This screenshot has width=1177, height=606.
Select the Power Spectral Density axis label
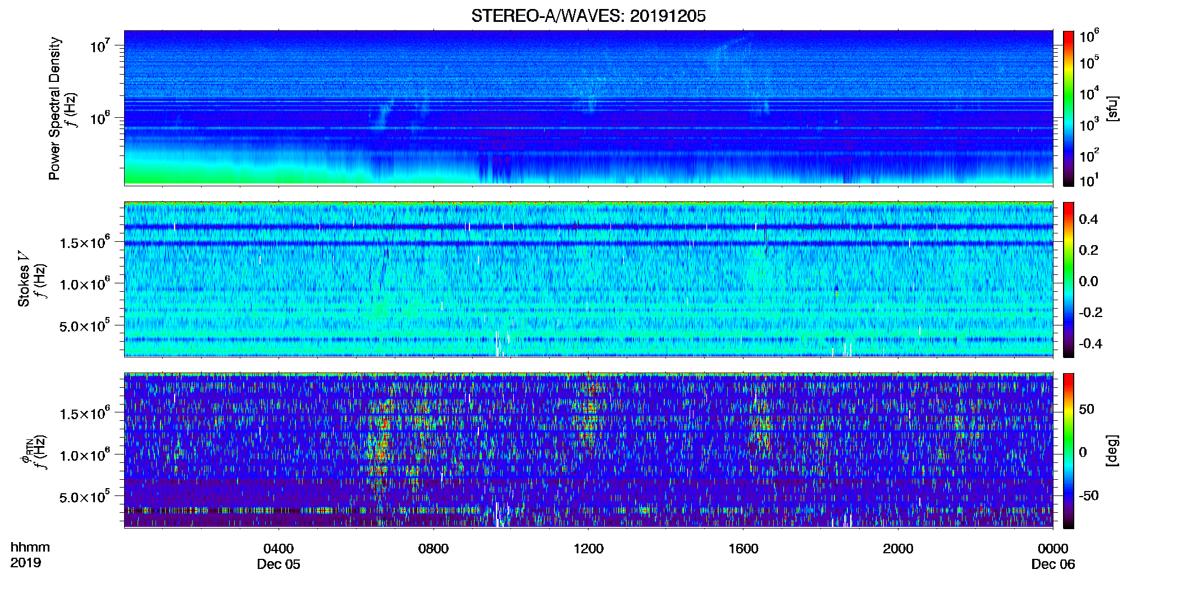tap(54, 108)
